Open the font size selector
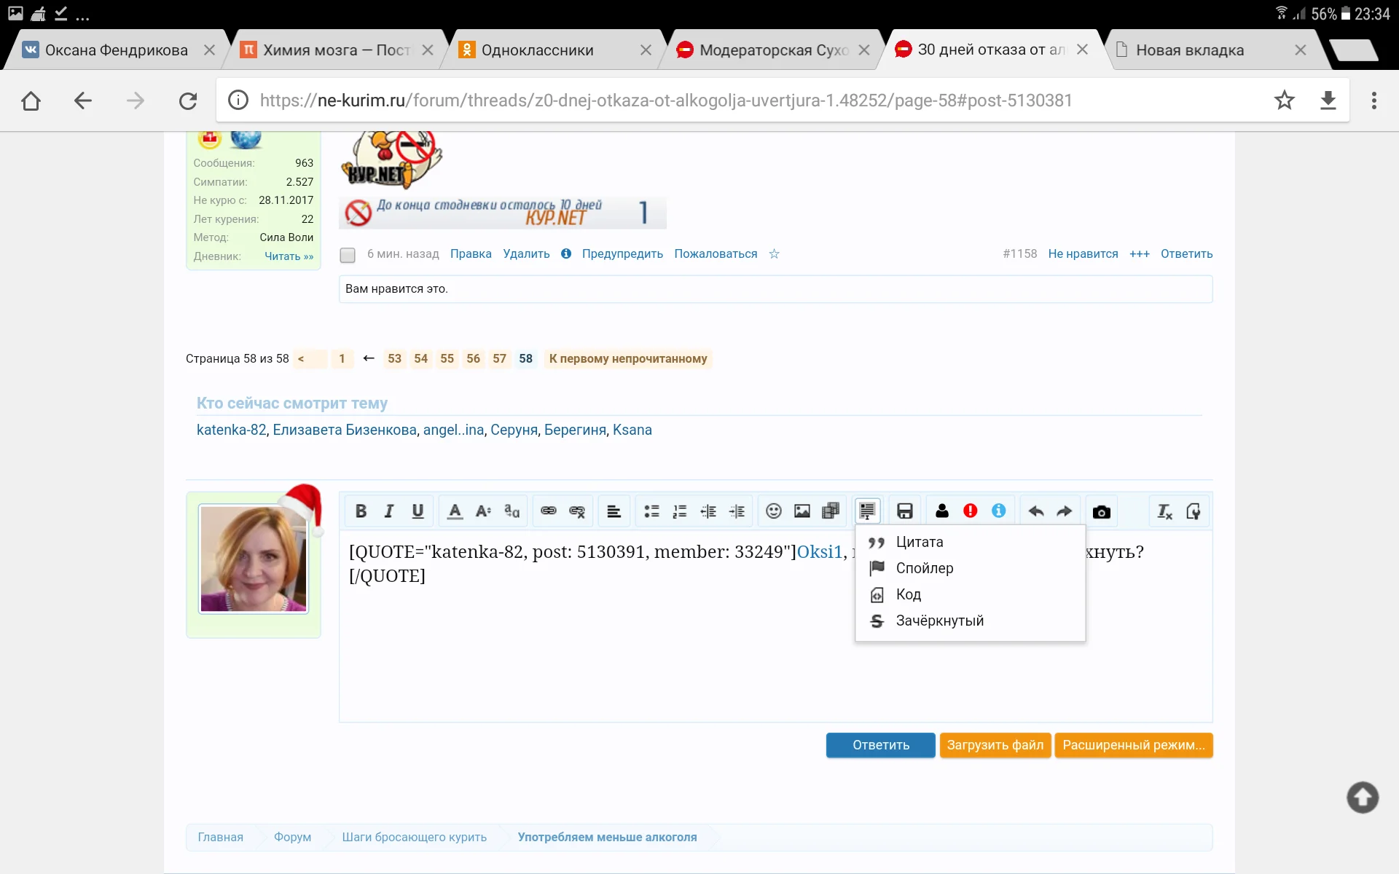The width and height of the screenshot is (1399, 874). (482, 511)
